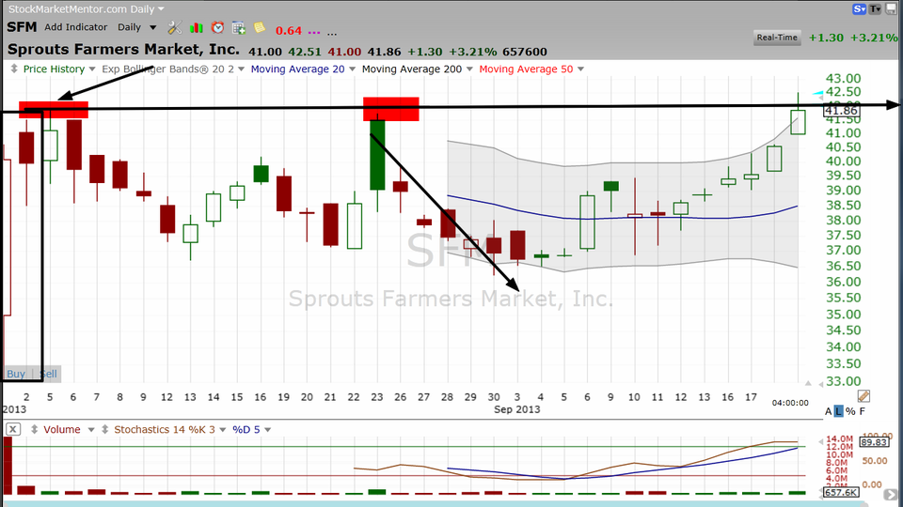Click Sprouts Farmers Market, Inc. company name
903x507 pixels.
point(123,50)
